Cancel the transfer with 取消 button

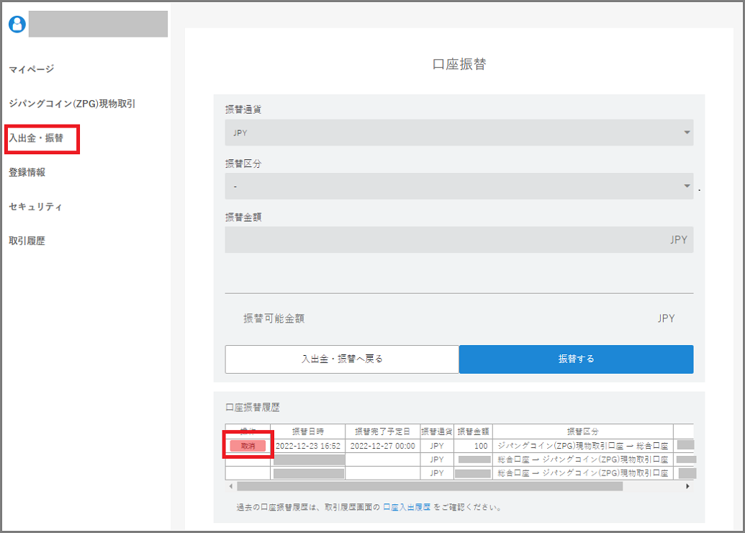pos(248,446)
